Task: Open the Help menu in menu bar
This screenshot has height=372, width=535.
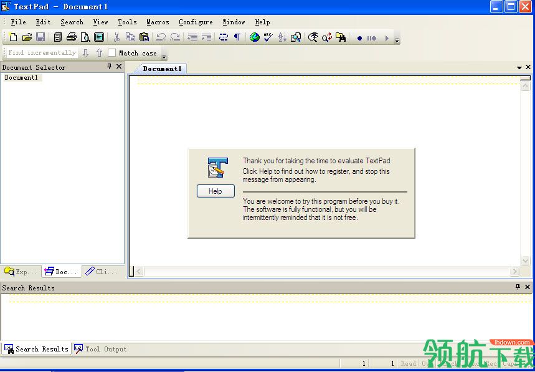Action: [262, 22]
